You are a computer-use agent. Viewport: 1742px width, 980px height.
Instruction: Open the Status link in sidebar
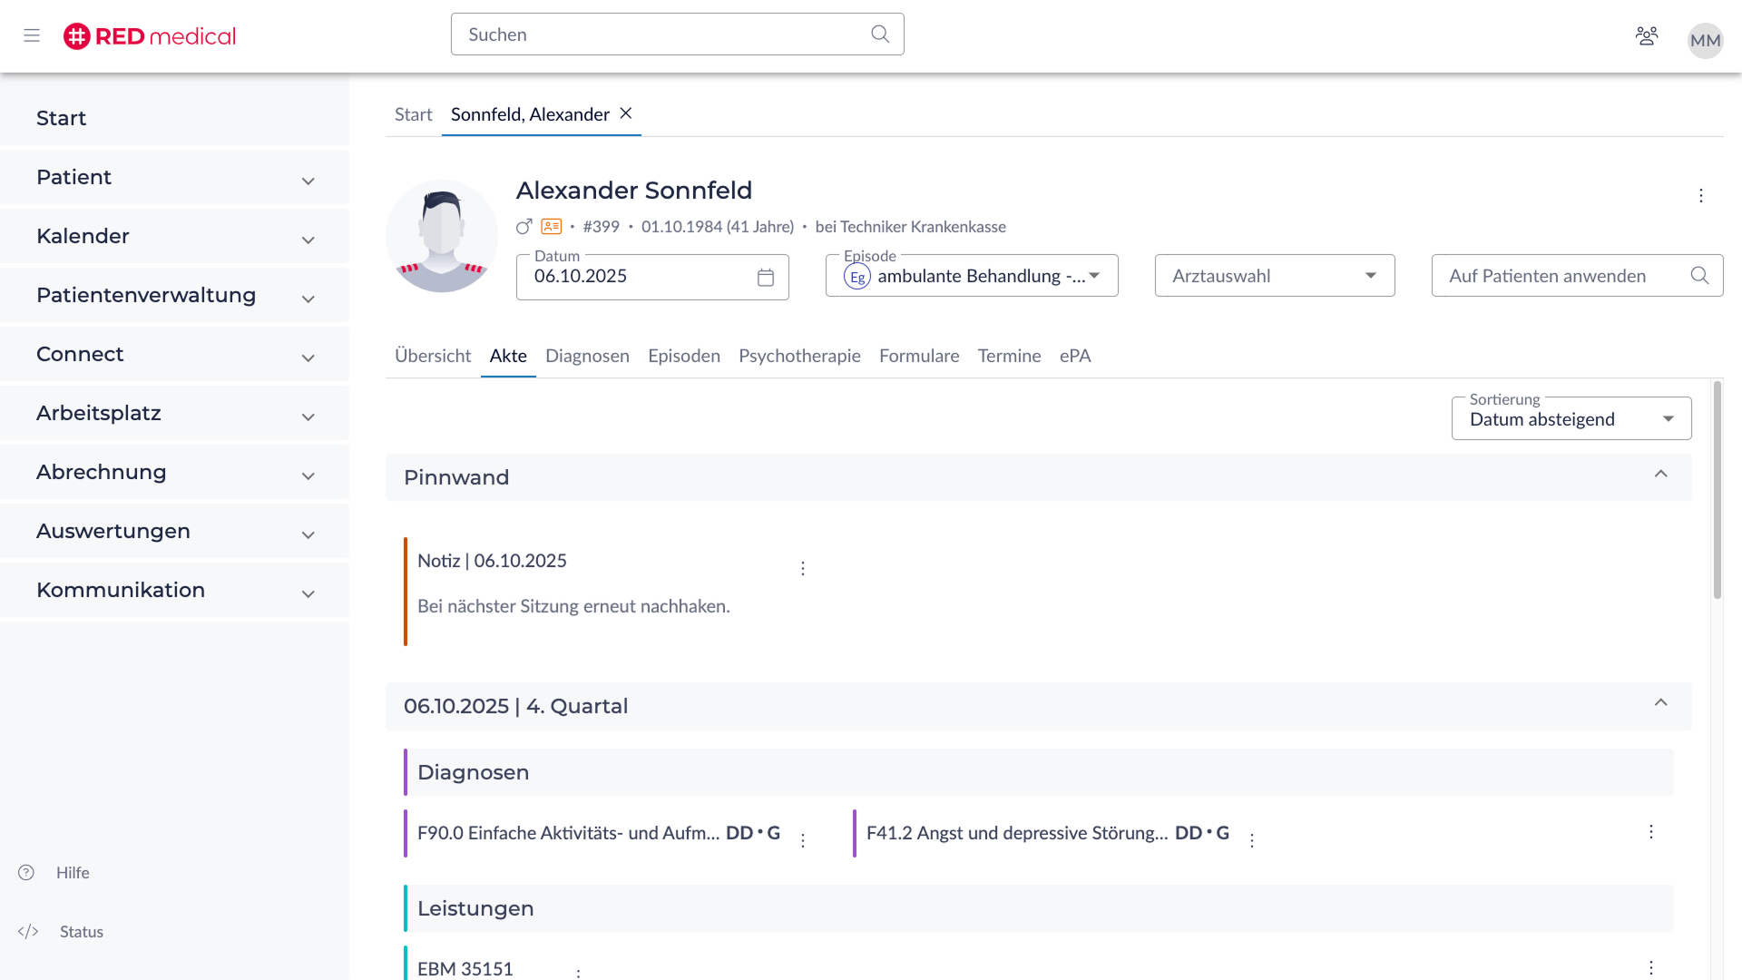click(81, 931)
